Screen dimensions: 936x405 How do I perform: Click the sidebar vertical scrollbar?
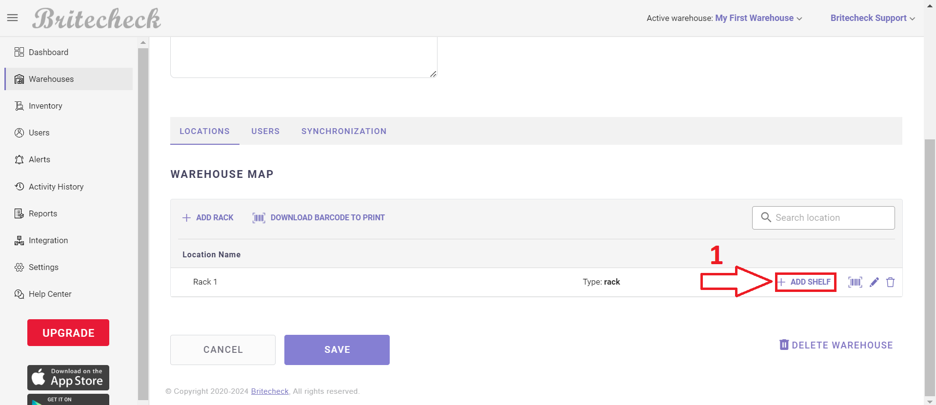[x=143, y=224]
